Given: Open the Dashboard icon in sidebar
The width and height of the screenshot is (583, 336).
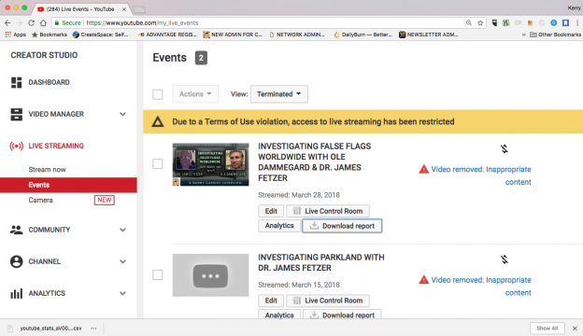Looking at the screenshot, I should [x=17, y=82].
